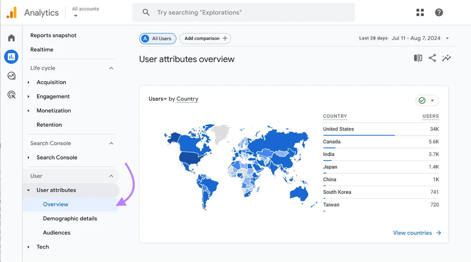This screenshot has width=471, height=262.
Task: Collapse the User attributes tree item
Action: pos(29,190)
